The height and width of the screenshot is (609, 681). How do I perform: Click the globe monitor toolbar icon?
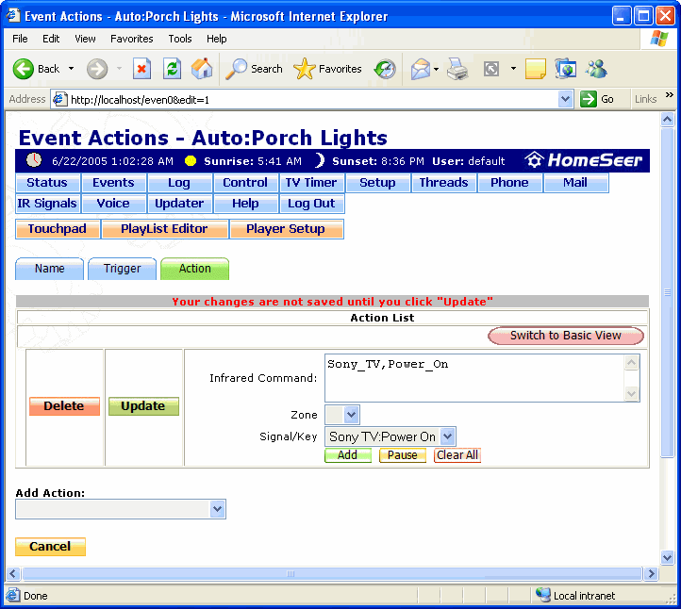coord(566,69)
